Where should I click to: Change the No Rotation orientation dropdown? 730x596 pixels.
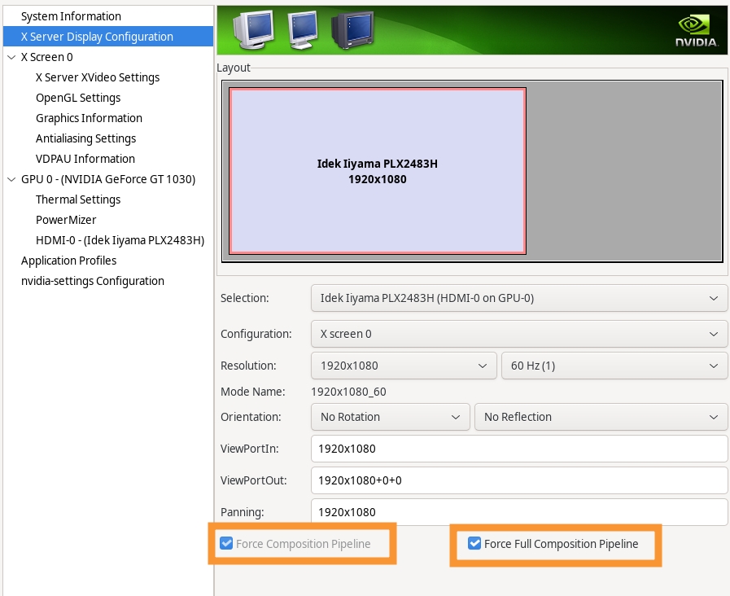point(390,417)
